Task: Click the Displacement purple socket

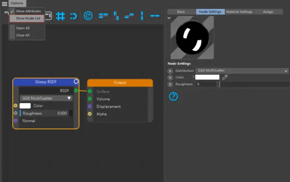Action: click(x=90, y=106)
